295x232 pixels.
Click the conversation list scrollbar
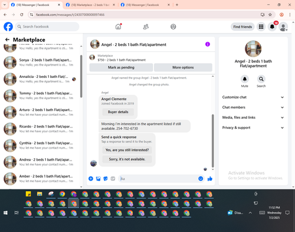tap(81, 76)
